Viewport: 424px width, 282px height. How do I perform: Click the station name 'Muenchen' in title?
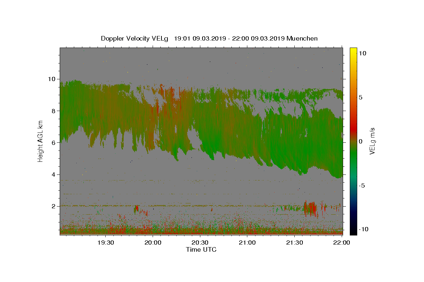coord(302,38)
